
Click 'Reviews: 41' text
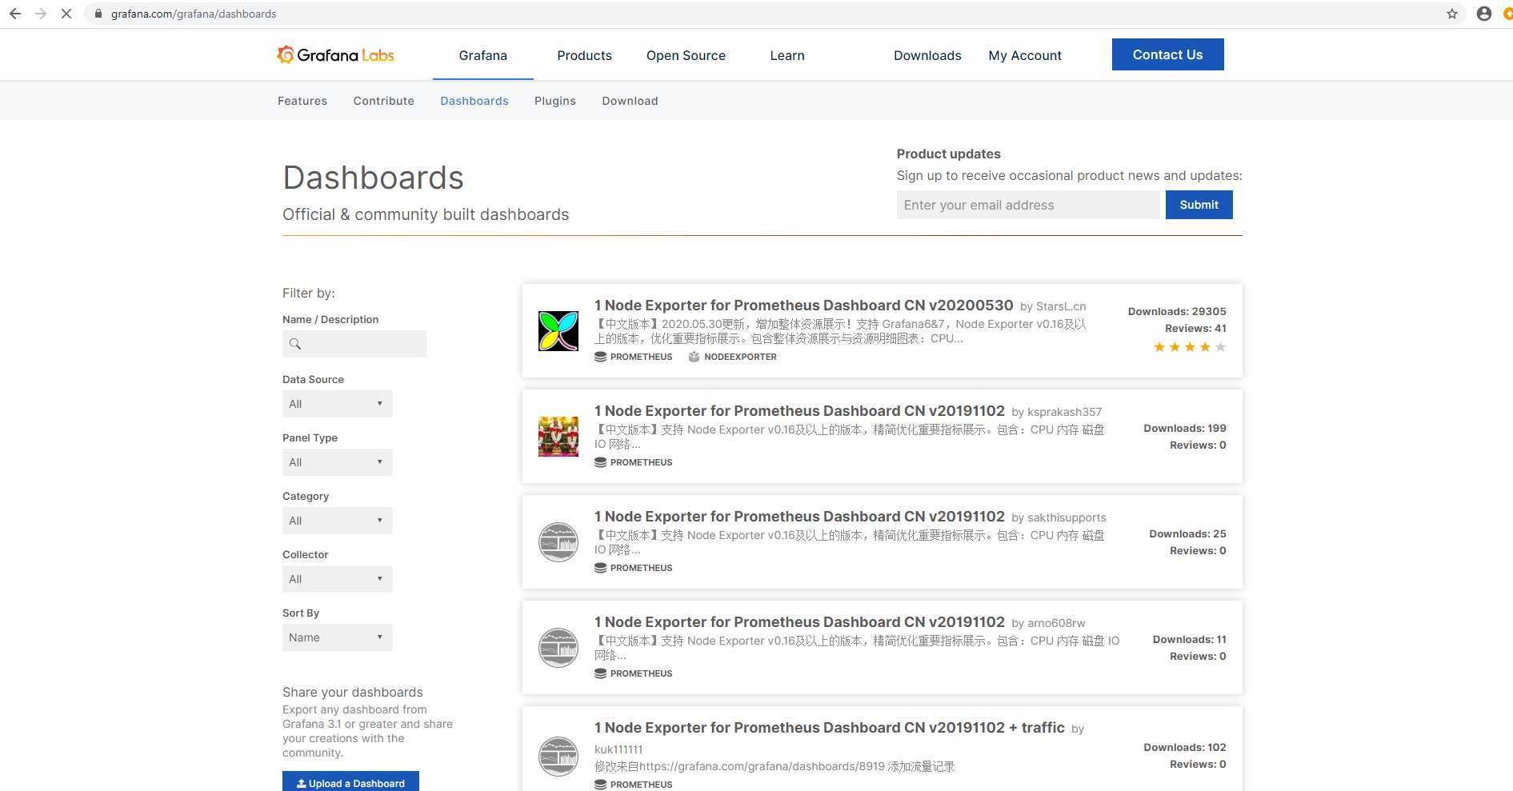(x=1195, y=328)
